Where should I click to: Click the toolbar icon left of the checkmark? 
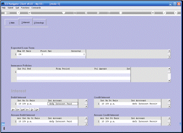point(153,13)
